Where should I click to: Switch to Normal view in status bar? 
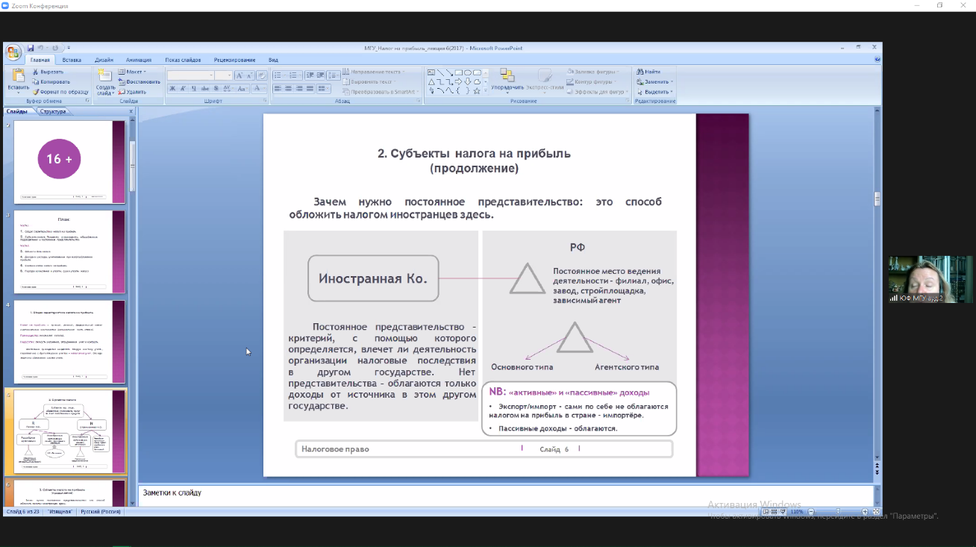tap(766, 512)
